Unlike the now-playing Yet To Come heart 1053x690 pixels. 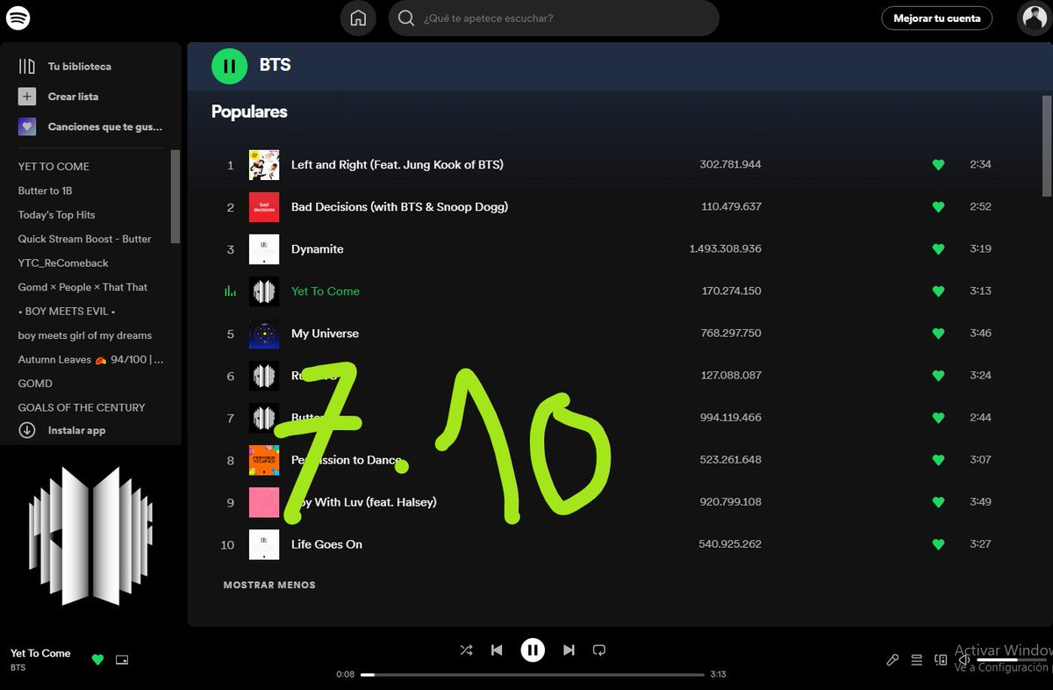[x=97, y=660]
